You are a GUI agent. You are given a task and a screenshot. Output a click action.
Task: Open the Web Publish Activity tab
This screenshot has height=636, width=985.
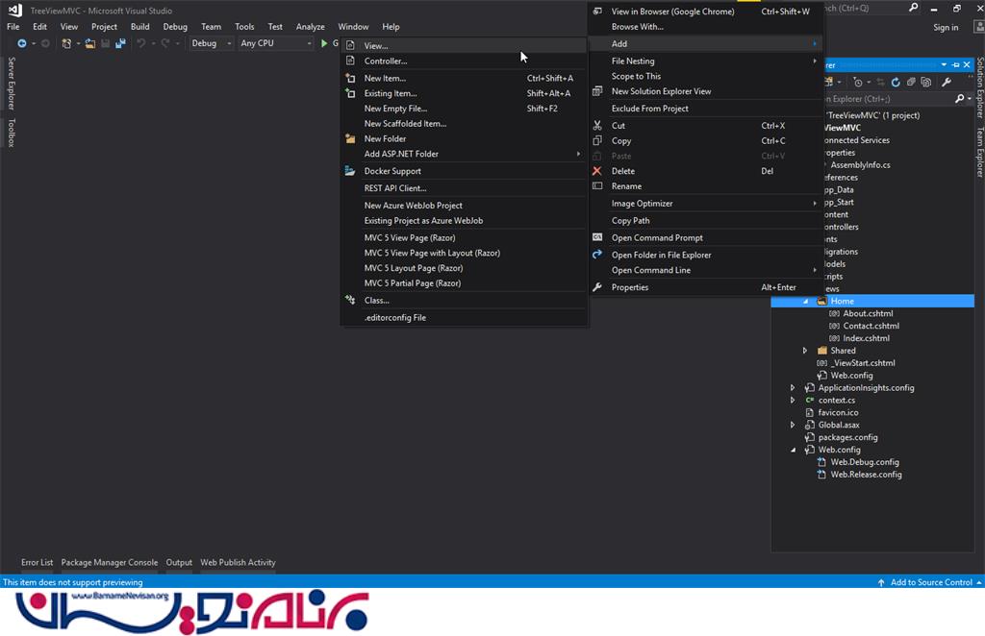click(x=239, y=563)
